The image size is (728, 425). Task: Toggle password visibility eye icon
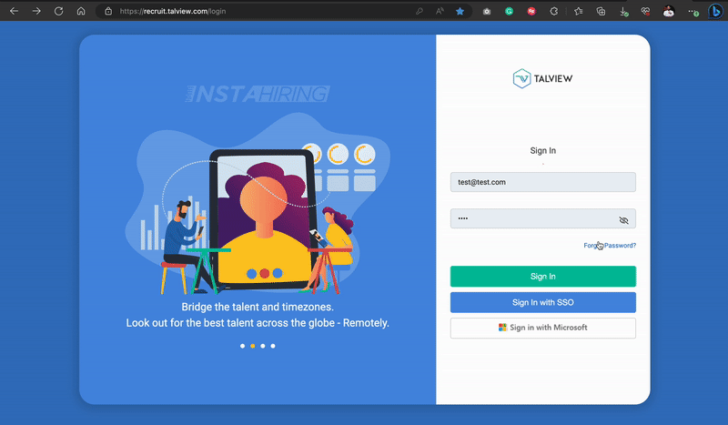pos(623,220)
